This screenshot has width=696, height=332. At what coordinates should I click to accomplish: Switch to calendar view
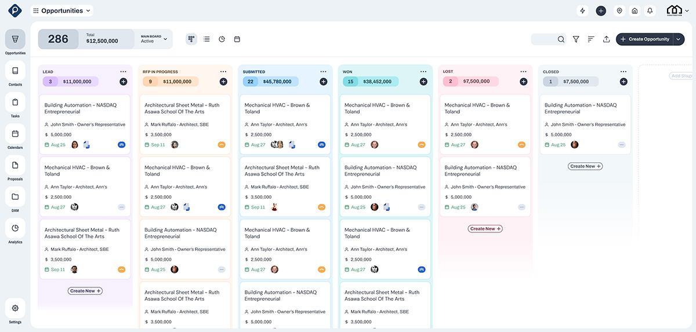tap(237, 39)
